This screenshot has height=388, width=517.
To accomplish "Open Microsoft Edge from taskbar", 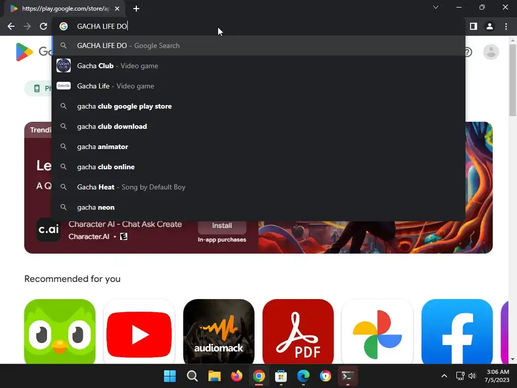I will [x=303, y=376].
